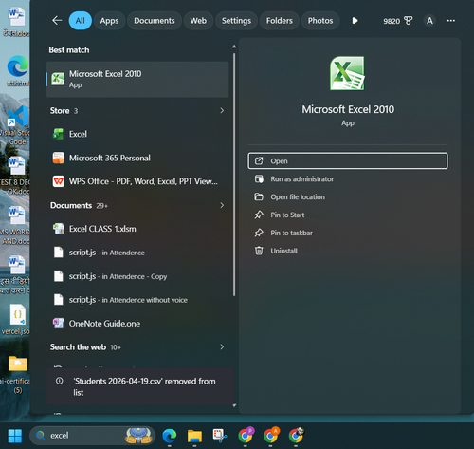Switch to the Photos filter tab
Image resolution: width=474 pixels, height=449 pixels.
pyautogui.click(x=320, y=21)
